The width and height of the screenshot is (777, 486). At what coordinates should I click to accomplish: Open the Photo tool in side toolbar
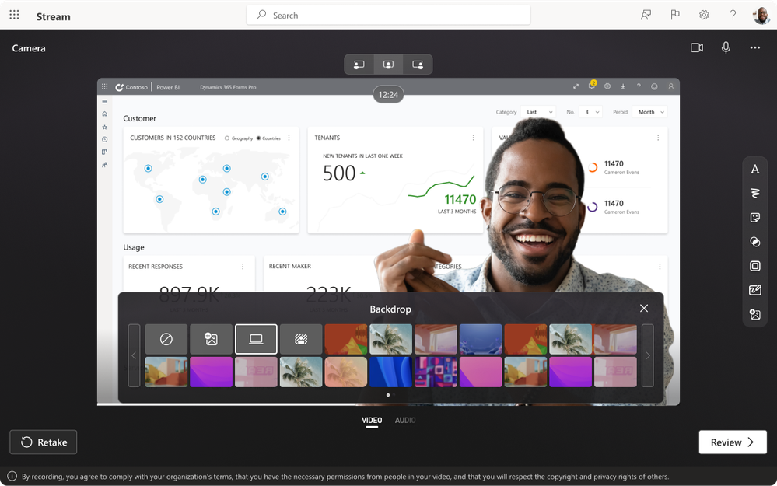[x=754, y=315]
